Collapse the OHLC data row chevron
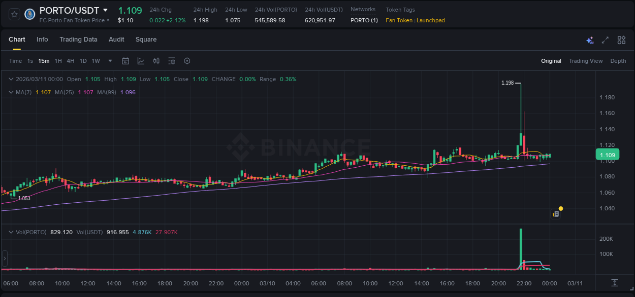635x297 pixels. 11,79
